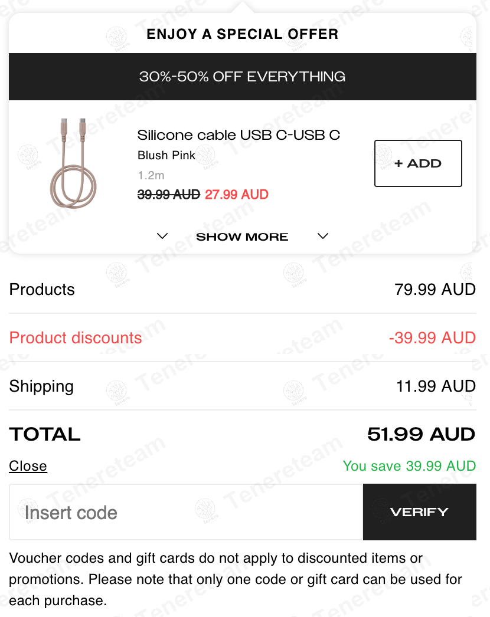This screenshot has height=617, width=490.
Task: Click the Products 79.99 AUD amount
Action: pos(435,290)
